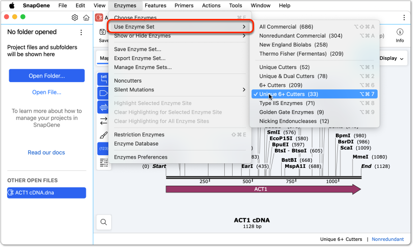Open the Display dropdown

(x=392, y=58)
